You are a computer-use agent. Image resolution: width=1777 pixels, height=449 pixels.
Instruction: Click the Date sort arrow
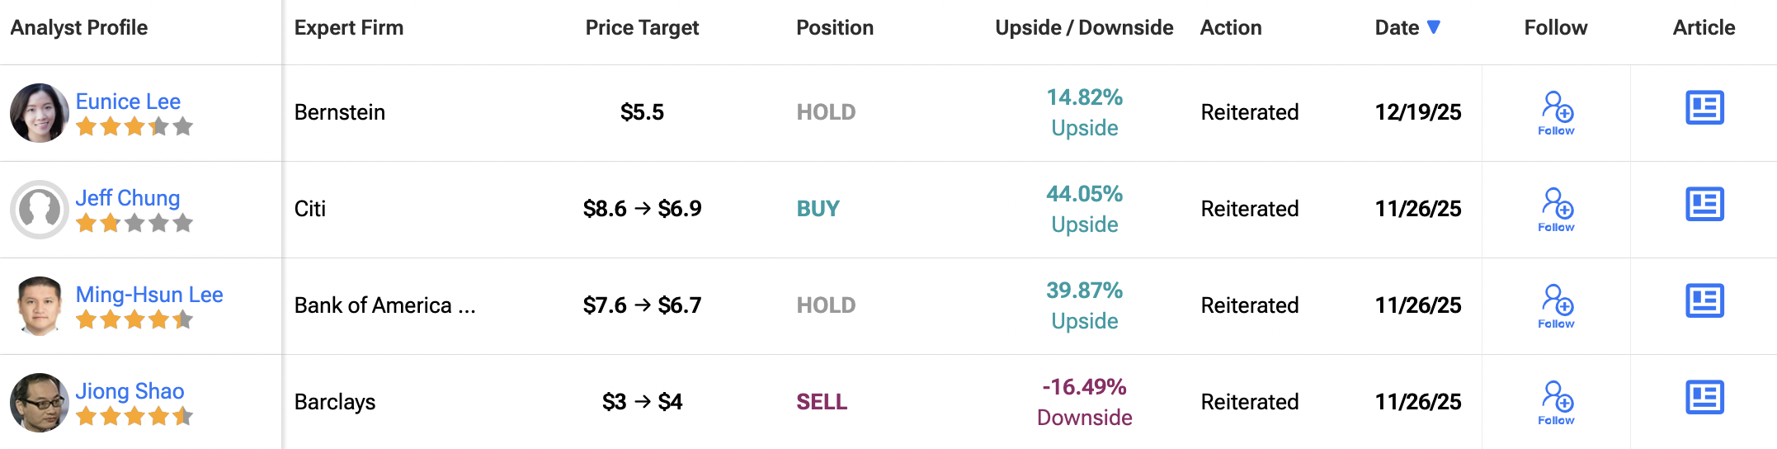[1434, 27]
